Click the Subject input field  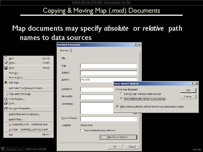pyautogui.click(x=109, y=73)
